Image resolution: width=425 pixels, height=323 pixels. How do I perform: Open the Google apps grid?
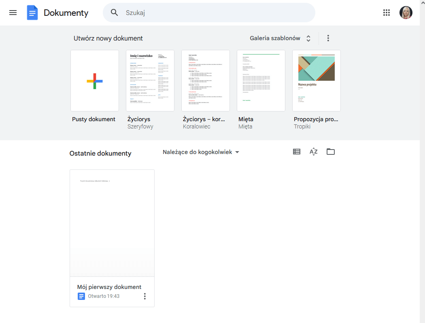(387, 13)
